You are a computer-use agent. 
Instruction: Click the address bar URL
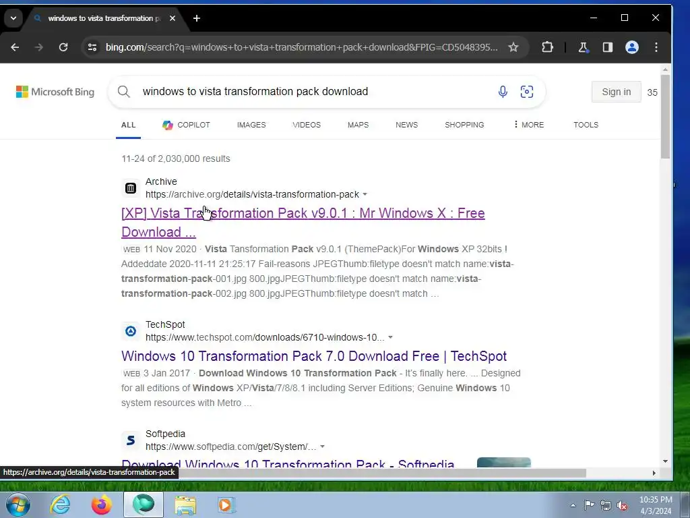tap(301, 47)
